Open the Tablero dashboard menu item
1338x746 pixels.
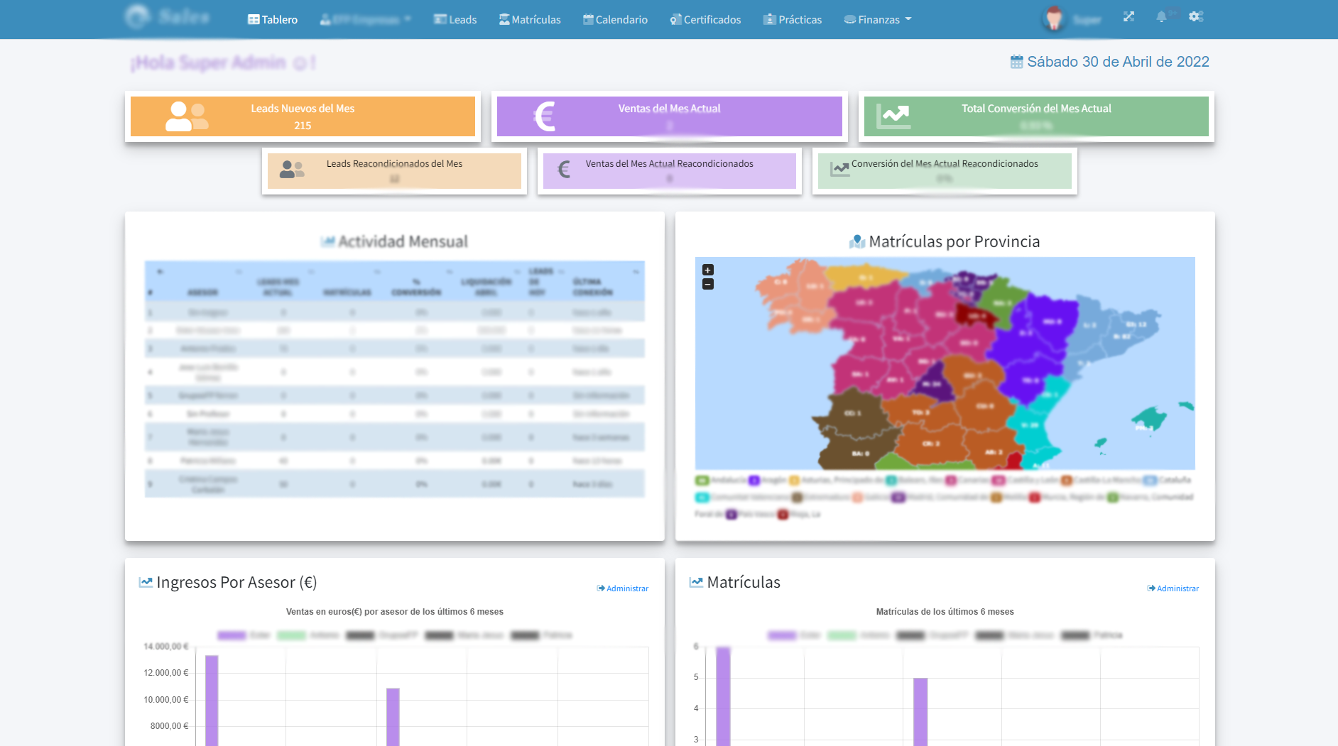[273, 20]
